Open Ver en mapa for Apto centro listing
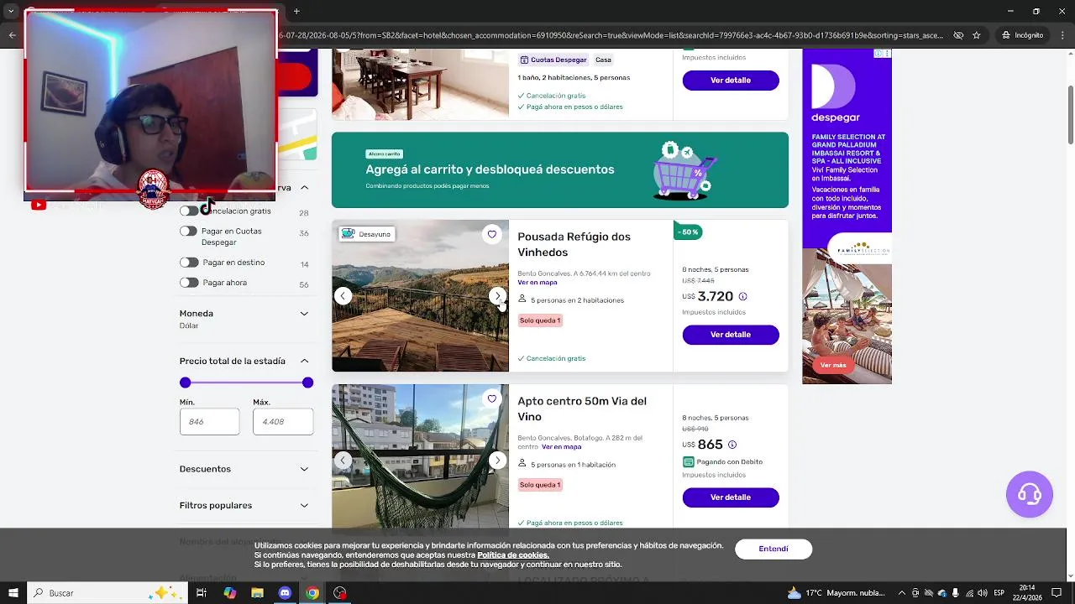Viewport: 1075px width, 604px height. (561, 447)
